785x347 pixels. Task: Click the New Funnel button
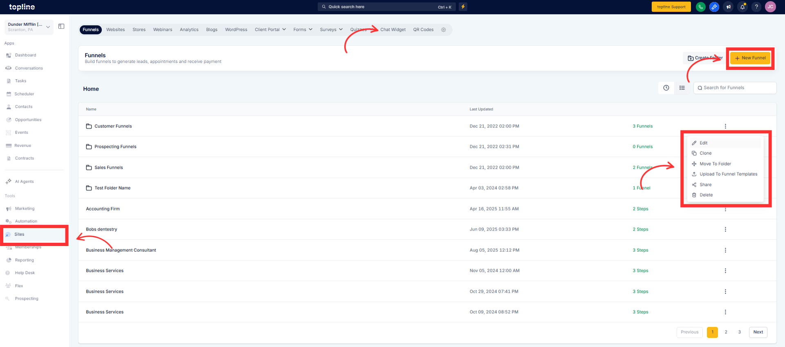click(x=750, y=58)
